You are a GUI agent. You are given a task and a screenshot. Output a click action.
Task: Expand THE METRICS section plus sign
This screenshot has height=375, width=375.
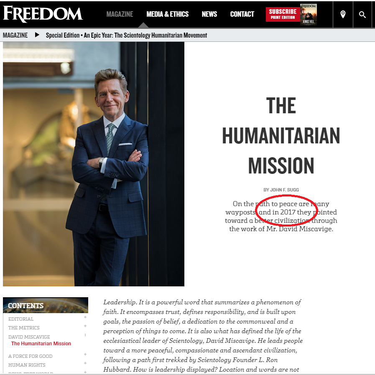[x=85, y=326]
